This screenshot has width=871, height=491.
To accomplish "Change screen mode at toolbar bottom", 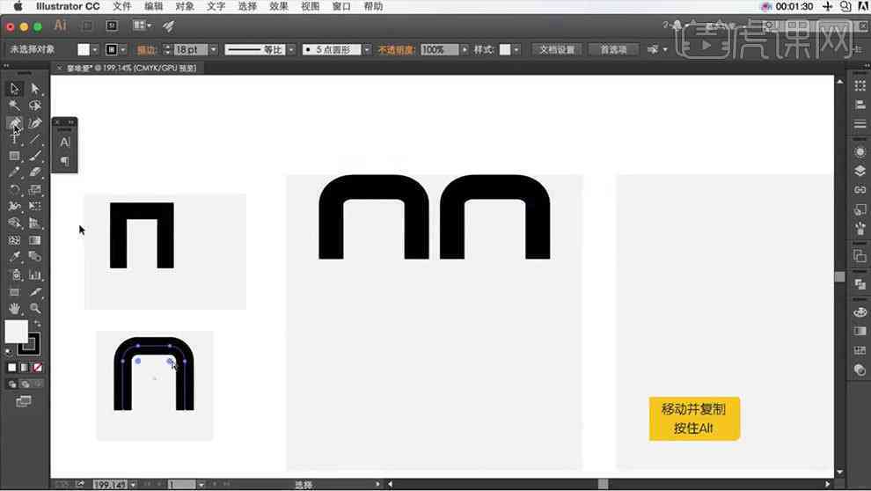I will click(24, 401).
